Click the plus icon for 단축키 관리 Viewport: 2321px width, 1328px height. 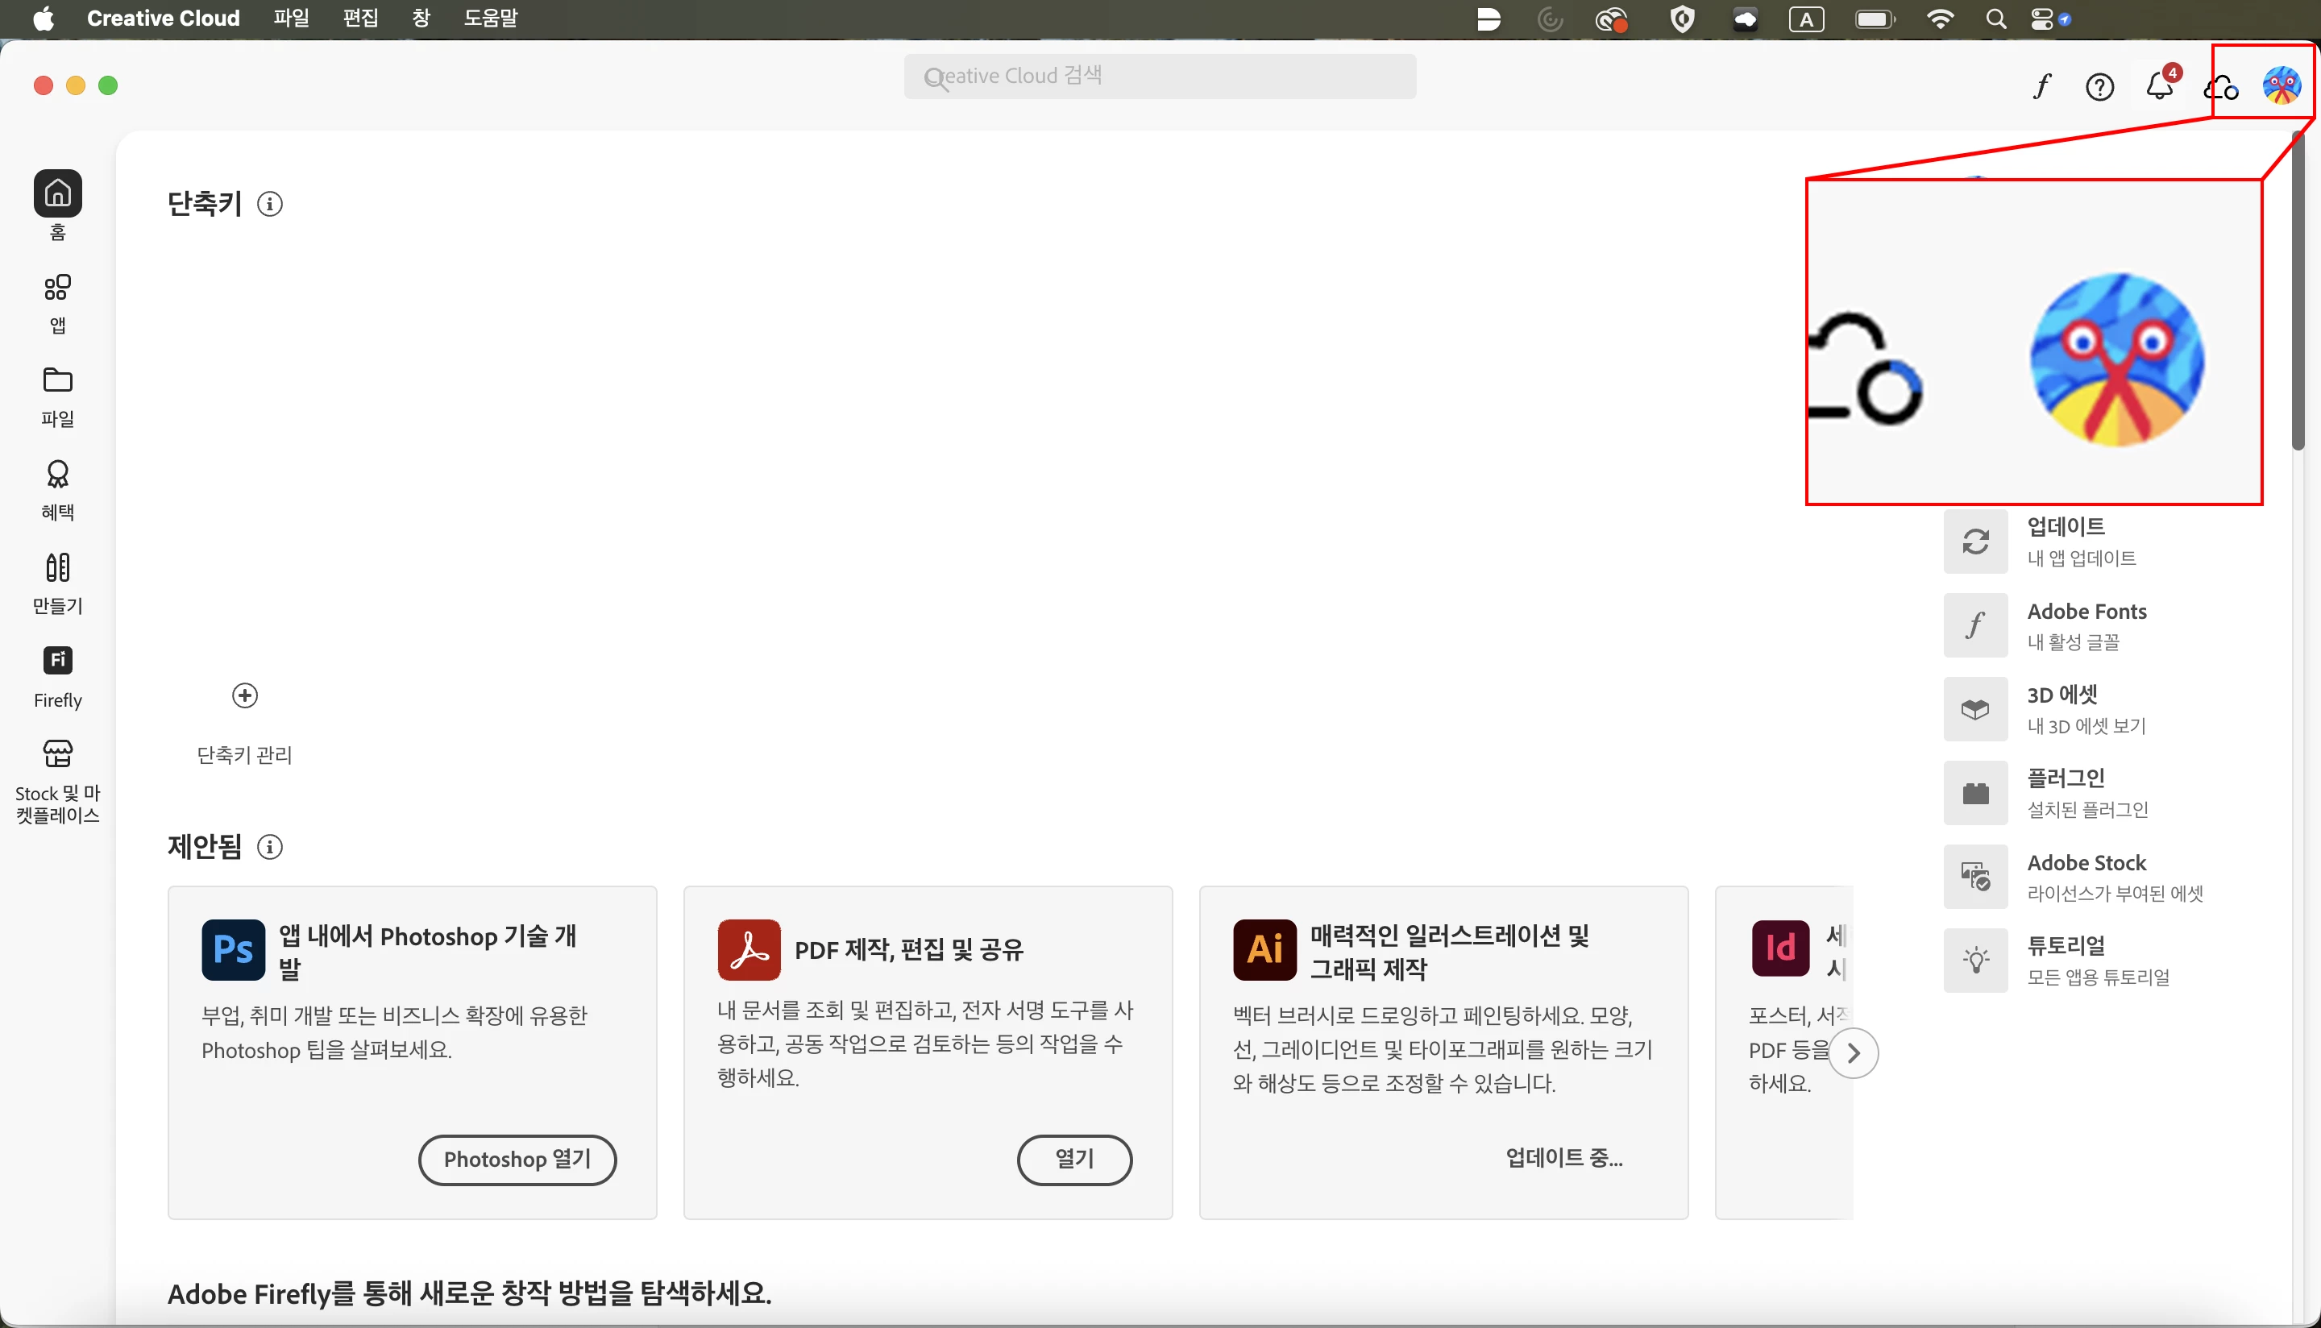[x=244, y=696]
